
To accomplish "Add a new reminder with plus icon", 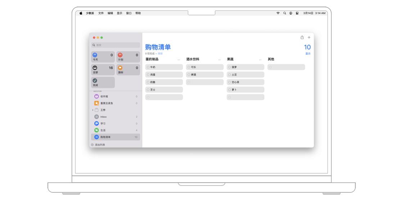I will pyautogui.click(x=309, y=37).
